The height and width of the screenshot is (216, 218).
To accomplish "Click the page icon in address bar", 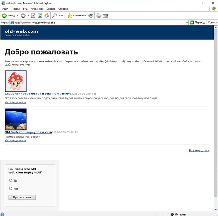I will tap(12, 23).
